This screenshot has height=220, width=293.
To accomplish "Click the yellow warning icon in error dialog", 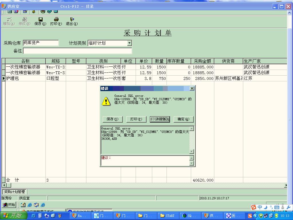I will [x=106, y=101].
